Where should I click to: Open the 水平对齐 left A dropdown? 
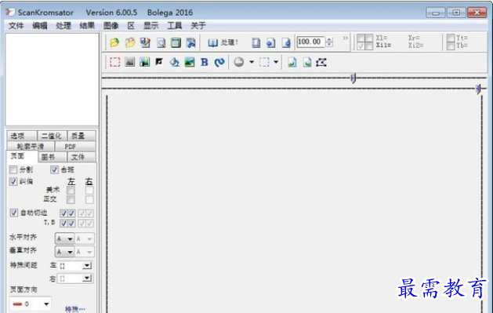65,238
